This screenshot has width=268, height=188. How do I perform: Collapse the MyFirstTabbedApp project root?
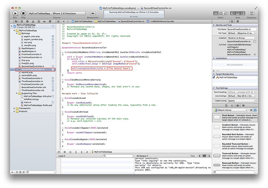(12, 26)
